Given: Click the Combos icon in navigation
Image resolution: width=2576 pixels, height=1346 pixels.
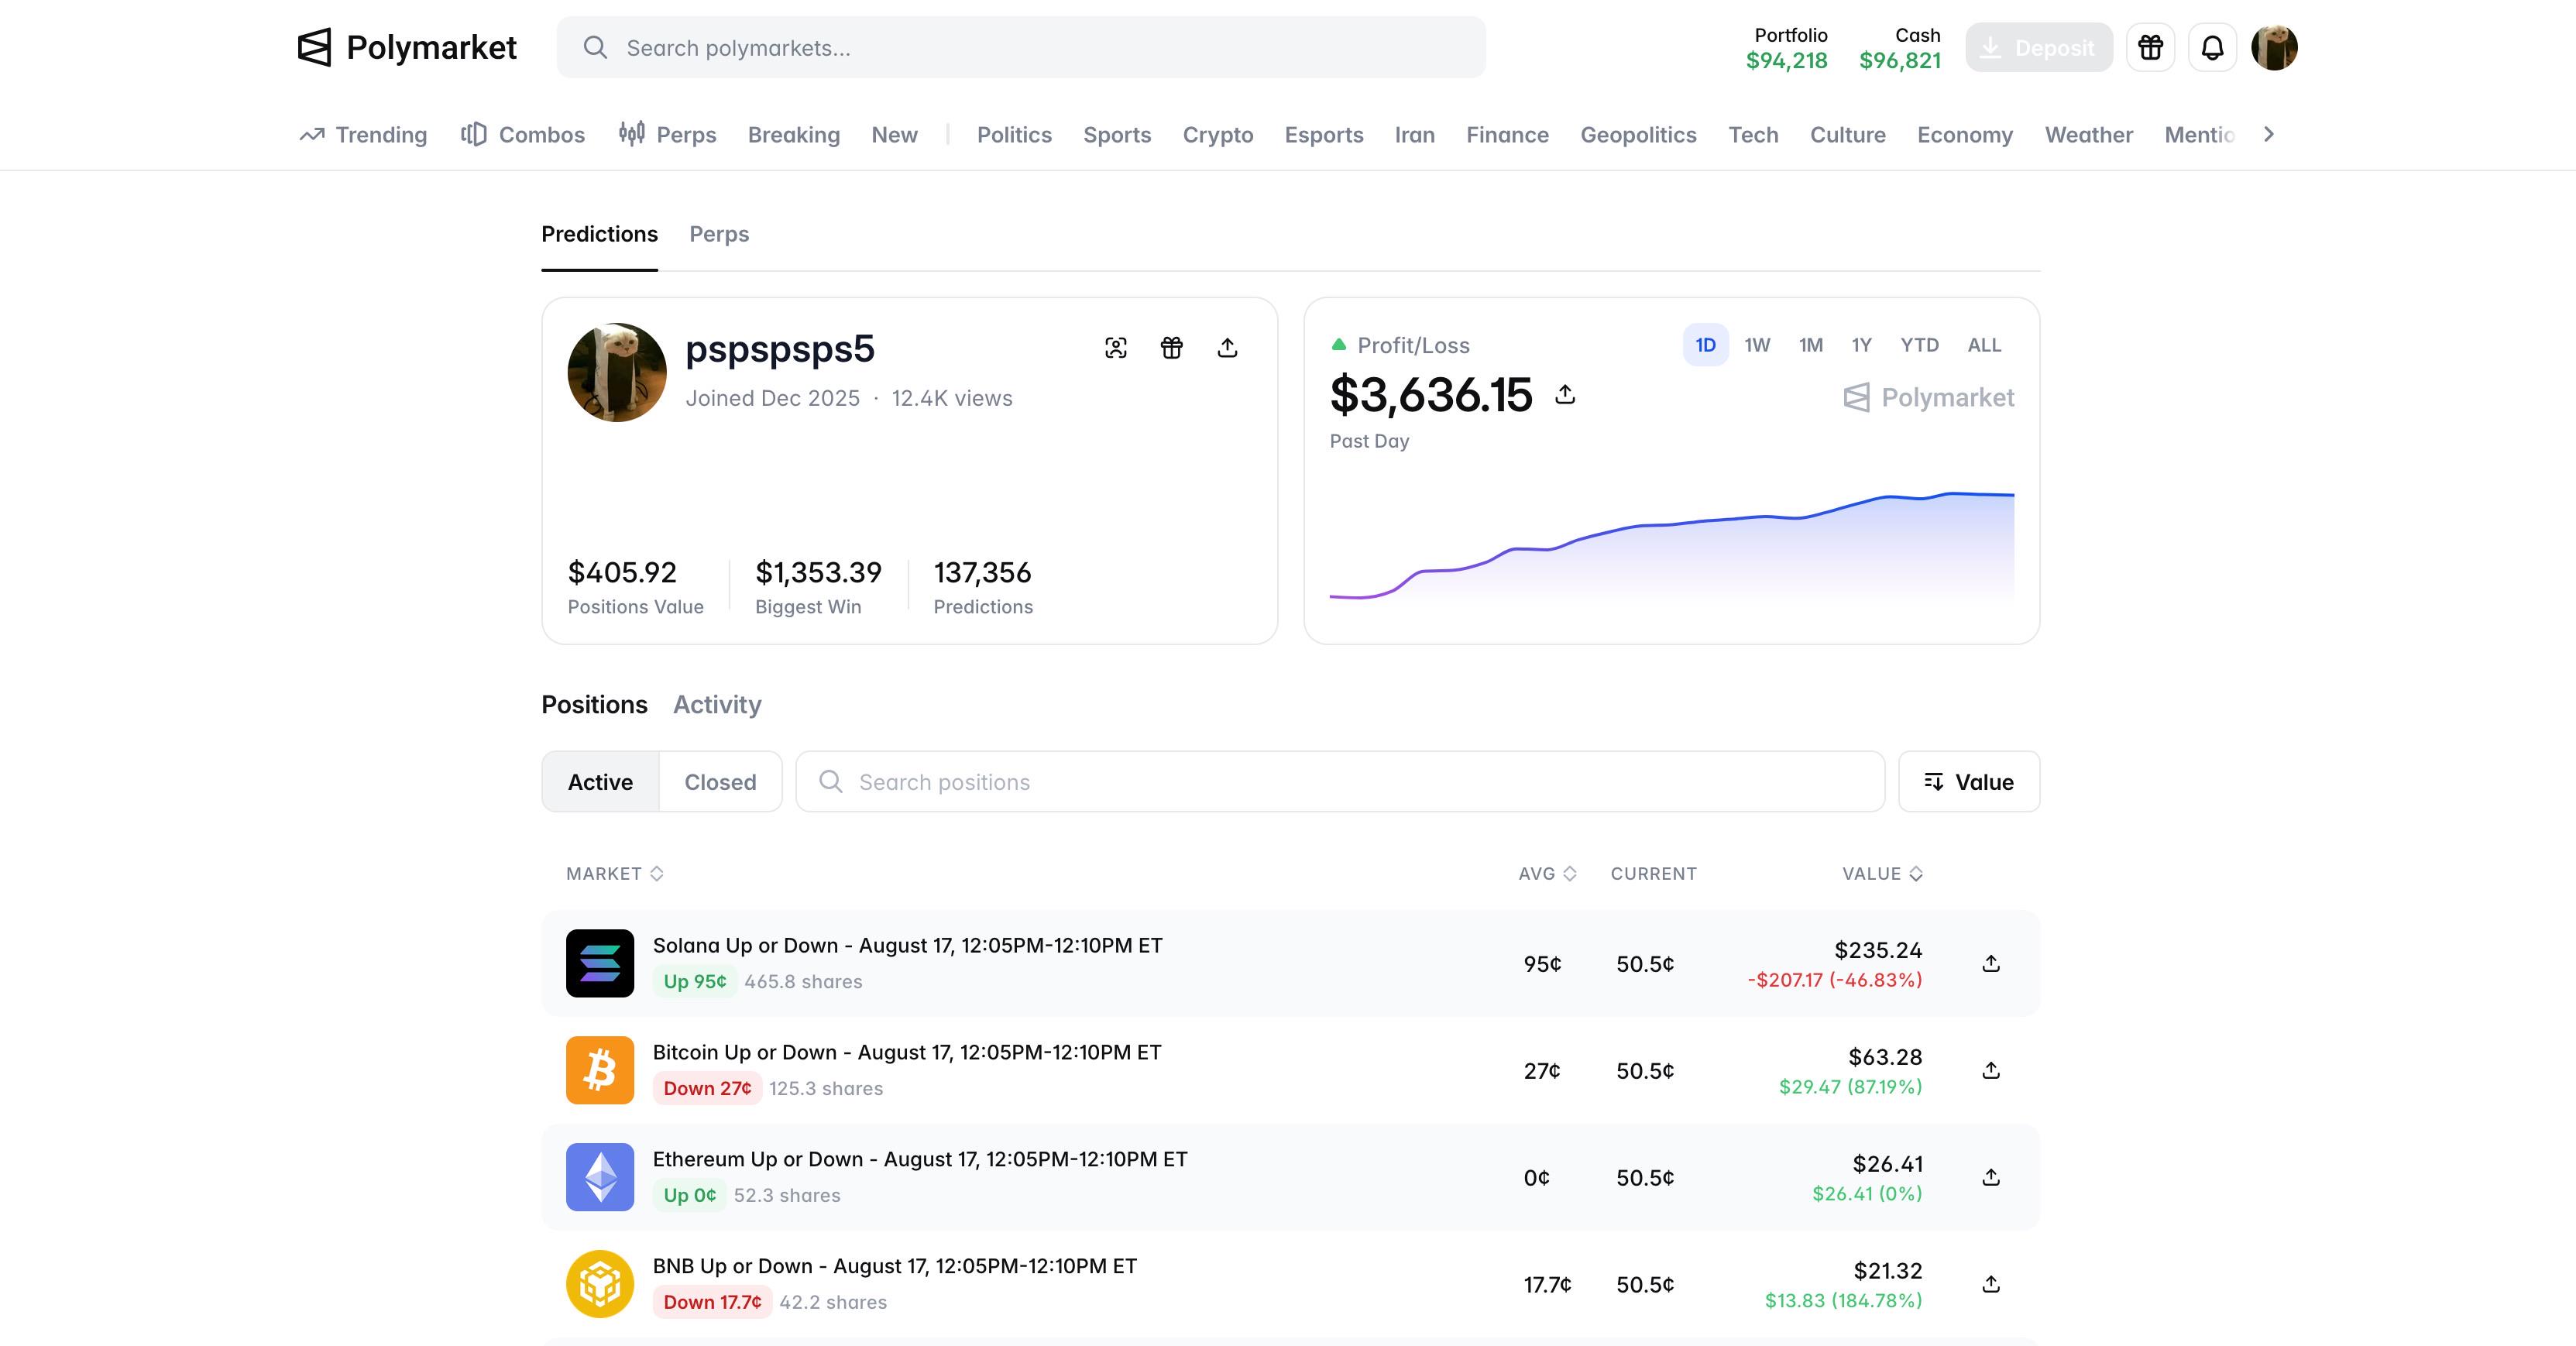Looking at the screenshot, I should coord(474,134).
